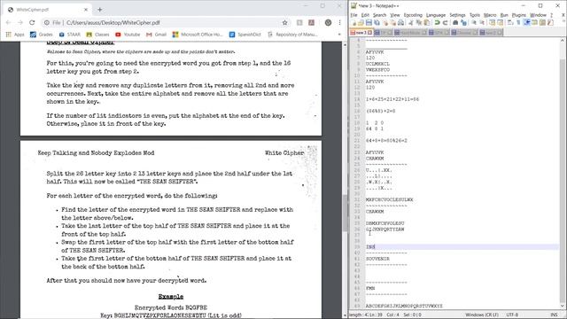This screenshot has width=567, height=319.
Task: Click Windows (CR LF) in status bar
Action: pyautogui.click(x=482, y=315)
